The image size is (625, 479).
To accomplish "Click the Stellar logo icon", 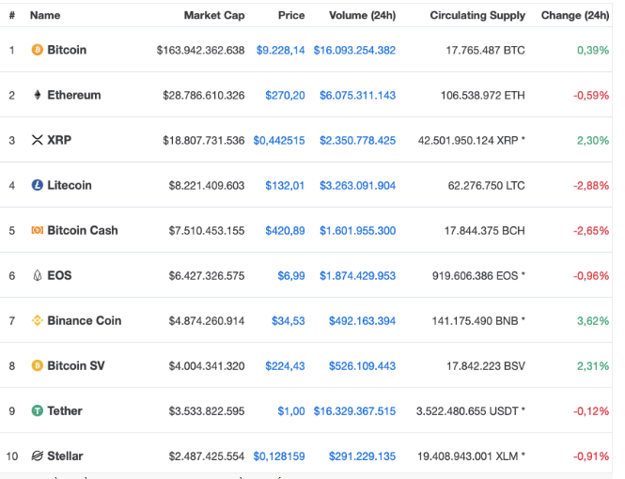I will tap(37, 456).
